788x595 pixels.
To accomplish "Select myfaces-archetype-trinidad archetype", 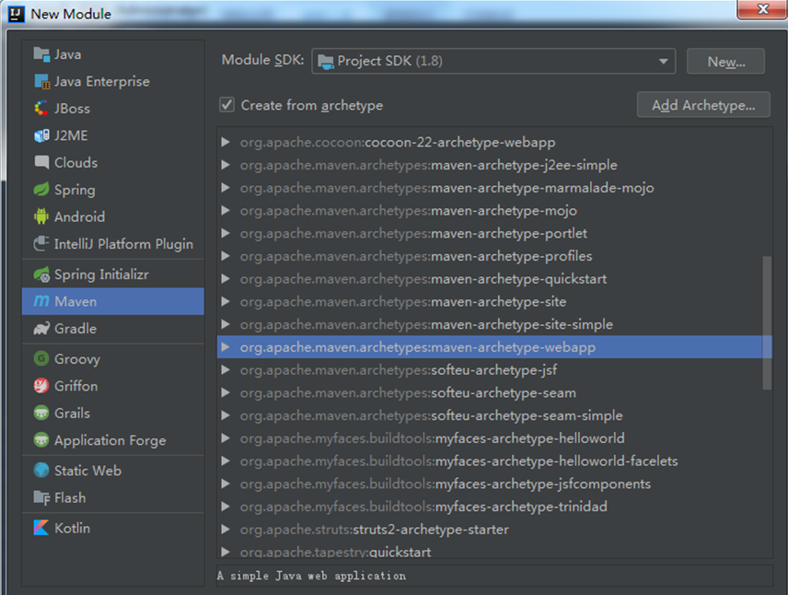I will tap(494, 507).
